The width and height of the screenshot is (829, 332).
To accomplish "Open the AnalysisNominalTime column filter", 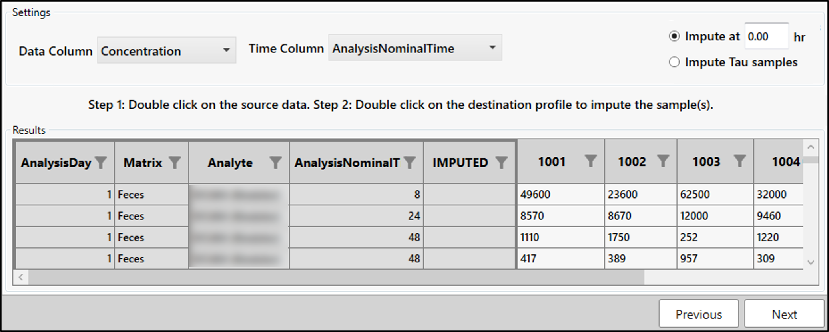I will [x=410, y=163].
